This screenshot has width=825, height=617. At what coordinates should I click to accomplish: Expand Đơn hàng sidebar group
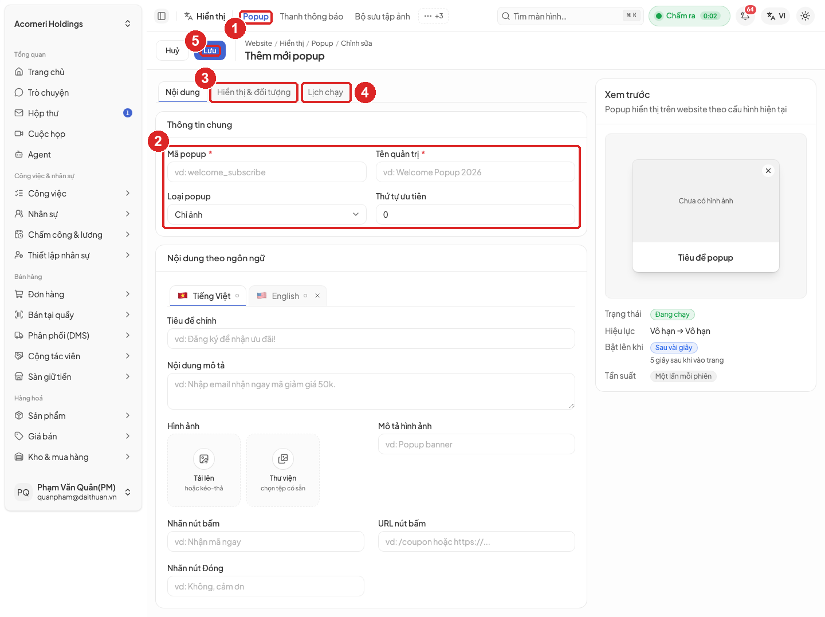pos(73,294)
